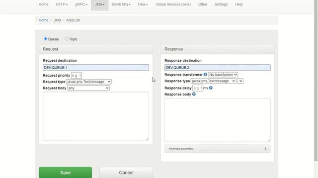Open the Settings page
Viewport: 318px width, 178px height.
pos(221,4)
